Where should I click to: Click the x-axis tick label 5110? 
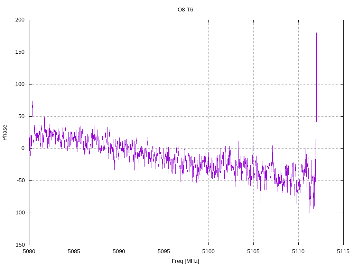[298, 251]
